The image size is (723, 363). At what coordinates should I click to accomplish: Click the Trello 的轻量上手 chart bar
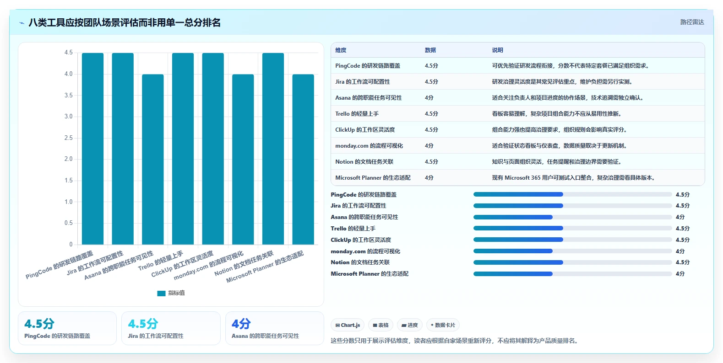[x=183, y=149]
